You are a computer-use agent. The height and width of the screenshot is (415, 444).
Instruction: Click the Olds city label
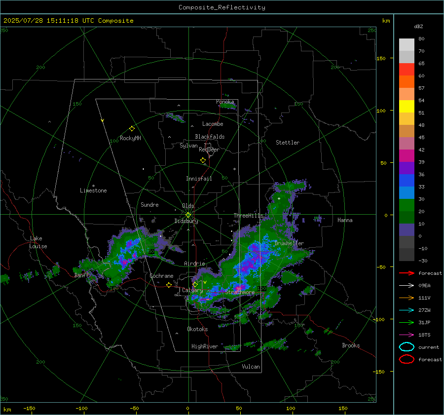point(188,206)
